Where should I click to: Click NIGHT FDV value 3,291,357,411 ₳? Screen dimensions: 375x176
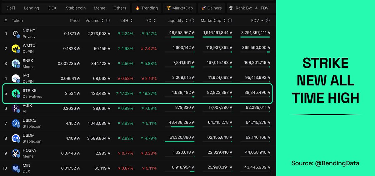(x=256, y=32)
